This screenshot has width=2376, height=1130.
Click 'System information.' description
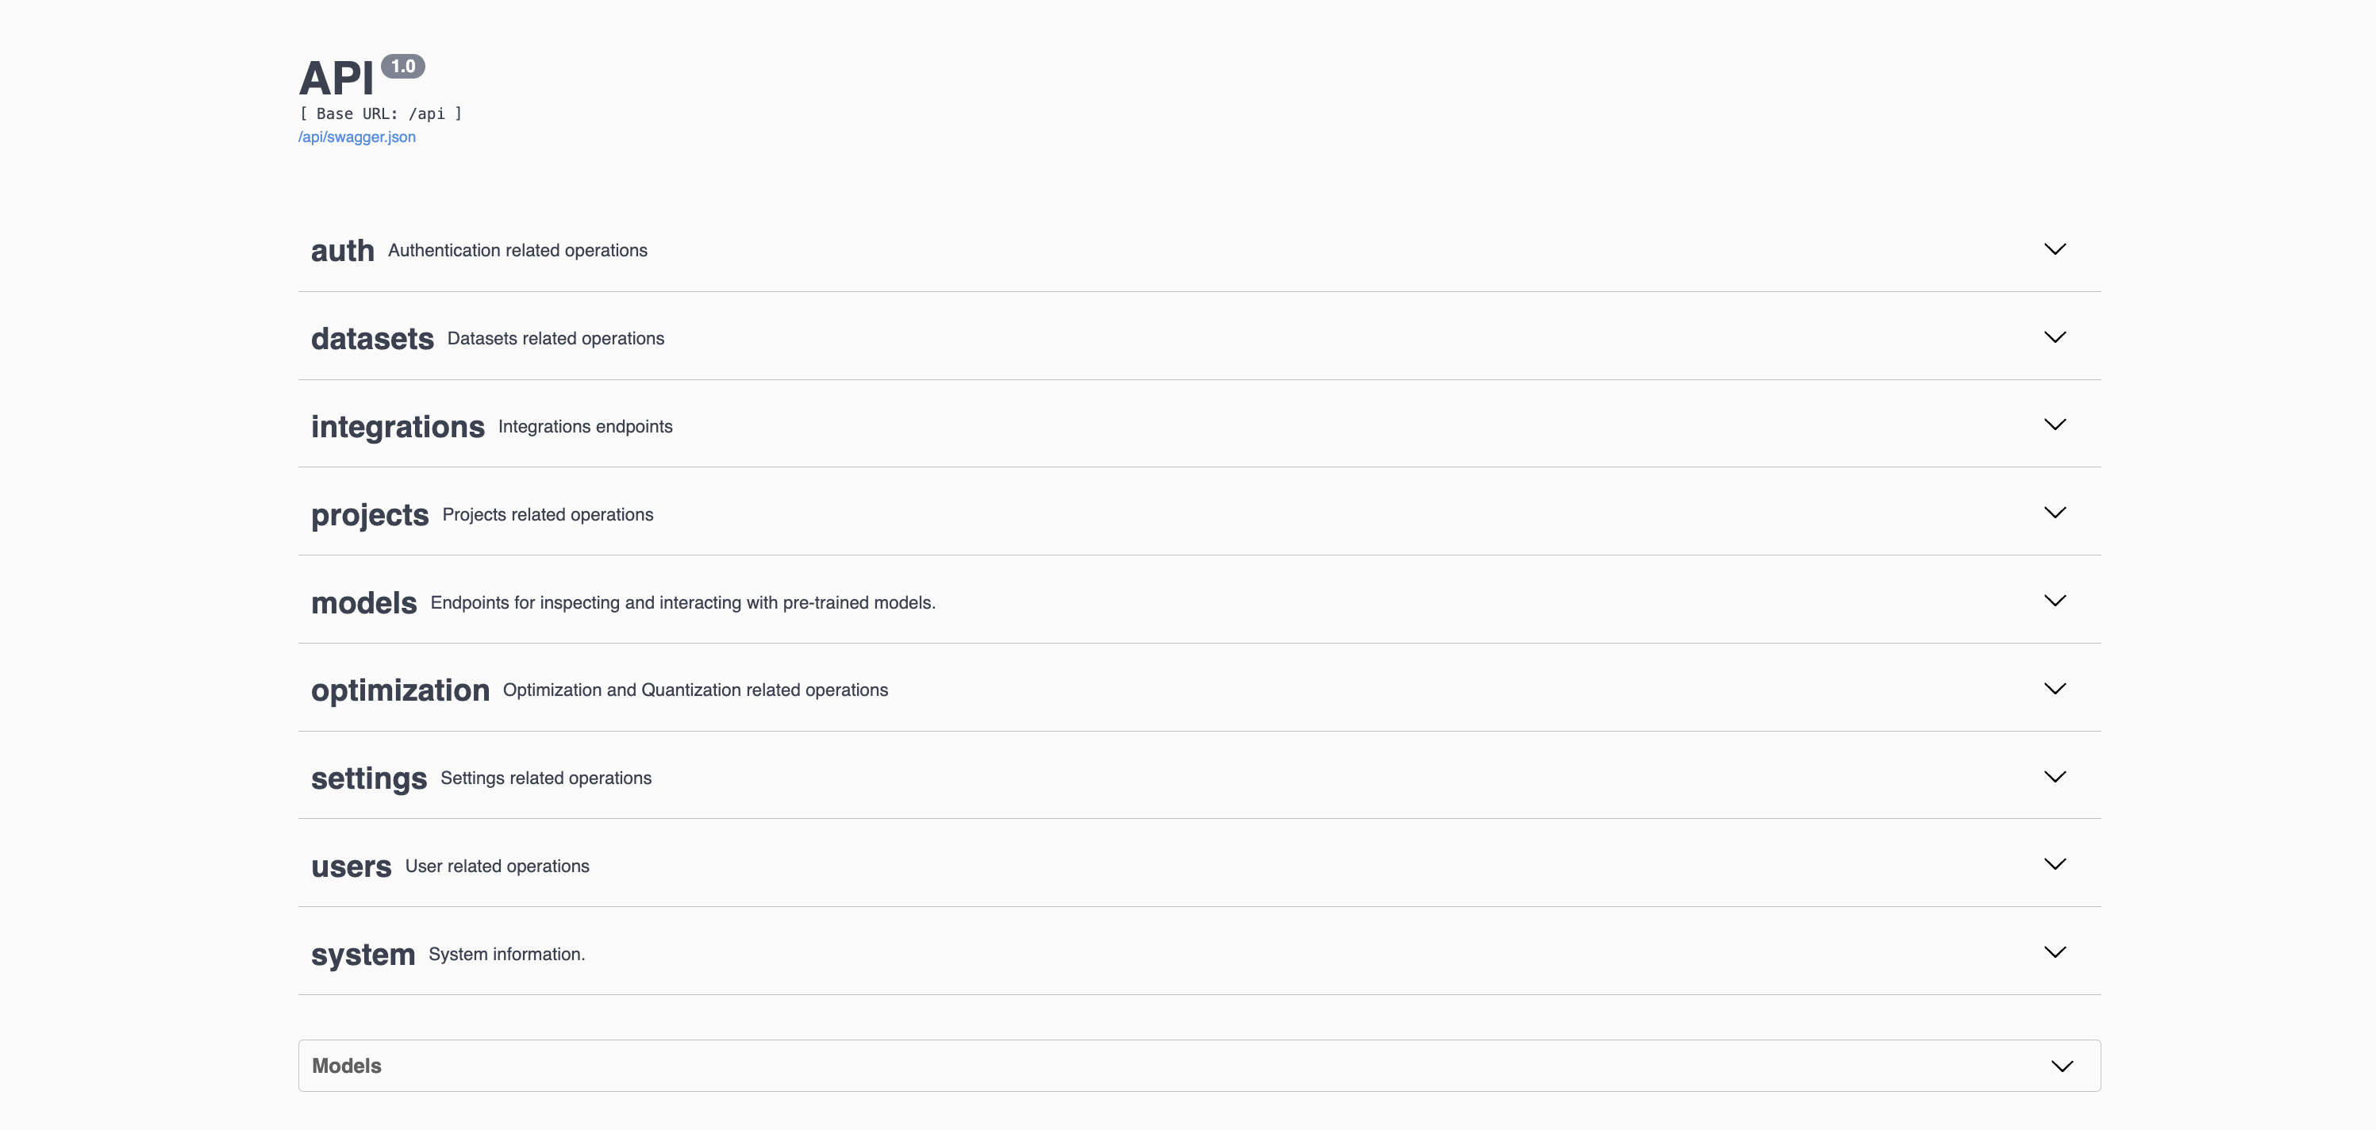(x=506, y=954)
